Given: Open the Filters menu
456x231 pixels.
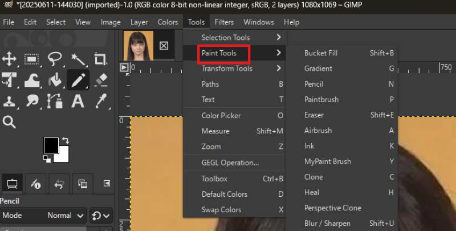Looking at the screenshot, I should pos(224,22).
